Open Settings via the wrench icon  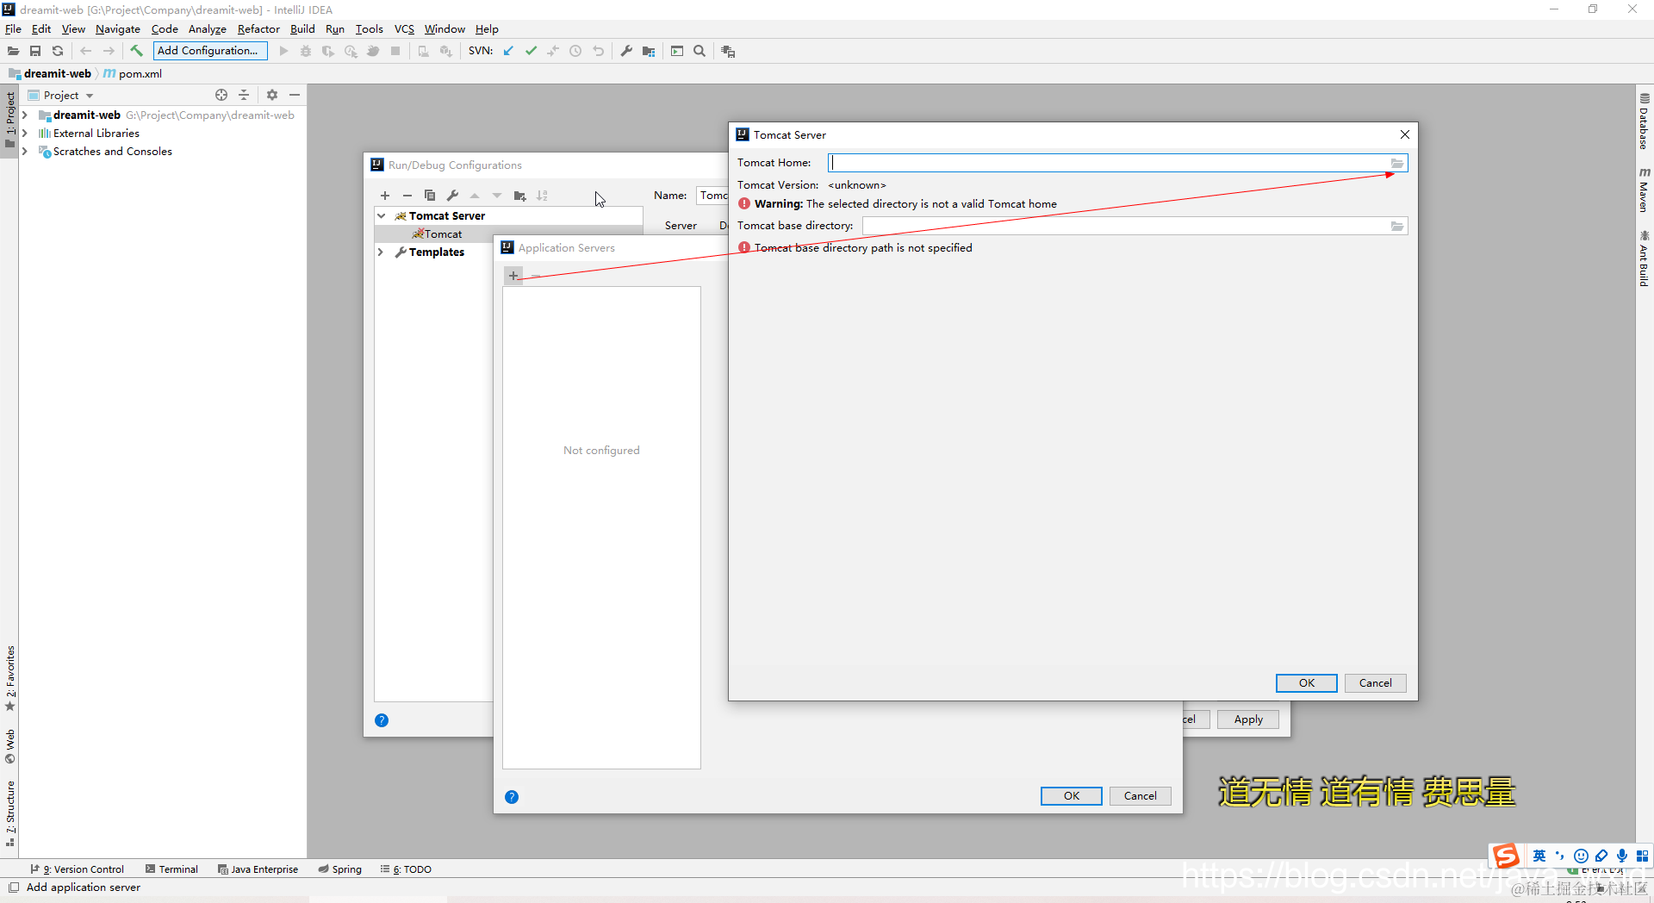[626, 51]
